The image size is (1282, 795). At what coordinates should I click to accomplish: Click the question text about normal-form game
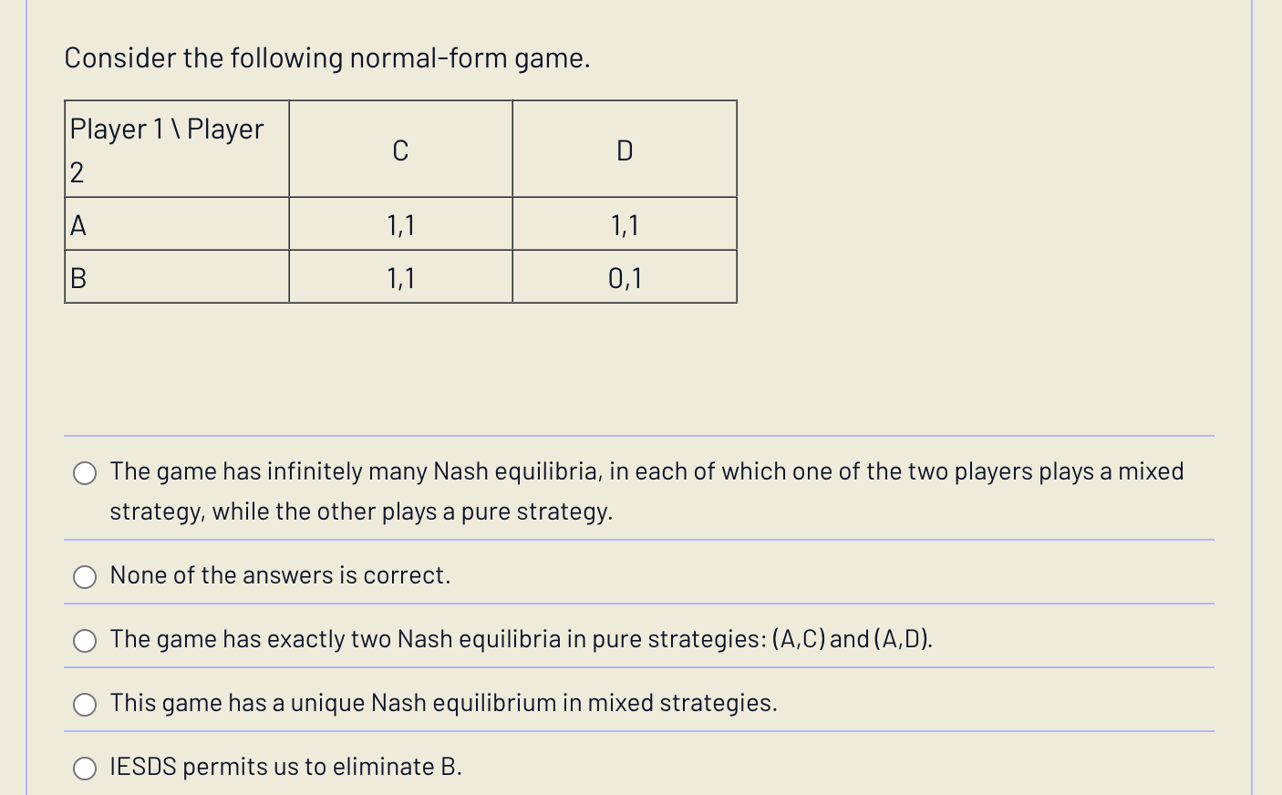pos(326,58)
